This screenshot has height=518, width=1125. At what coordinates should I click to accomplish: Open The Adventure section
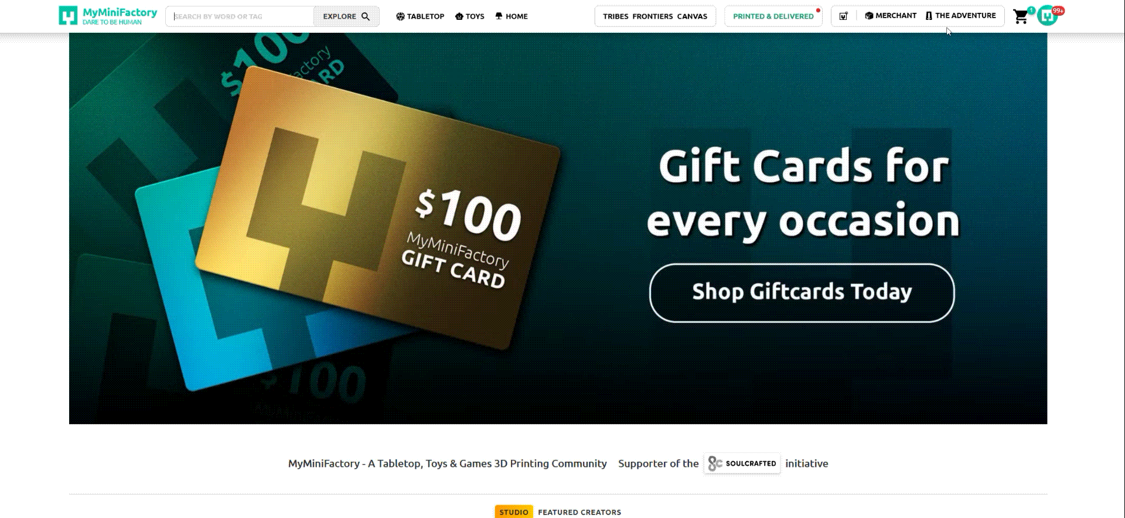coord(961,16)
